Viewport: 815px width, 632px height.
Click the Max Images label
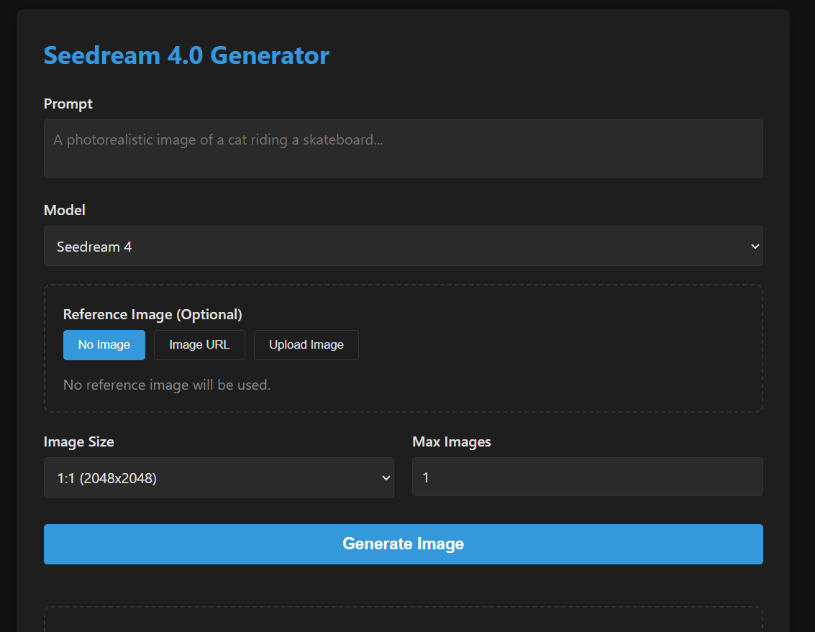(x=452, y=441)
